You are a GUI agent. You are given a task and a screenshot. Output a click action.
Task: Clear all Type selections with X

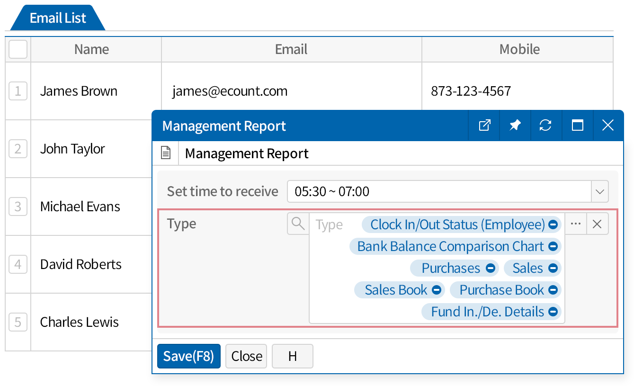[597, 224]
